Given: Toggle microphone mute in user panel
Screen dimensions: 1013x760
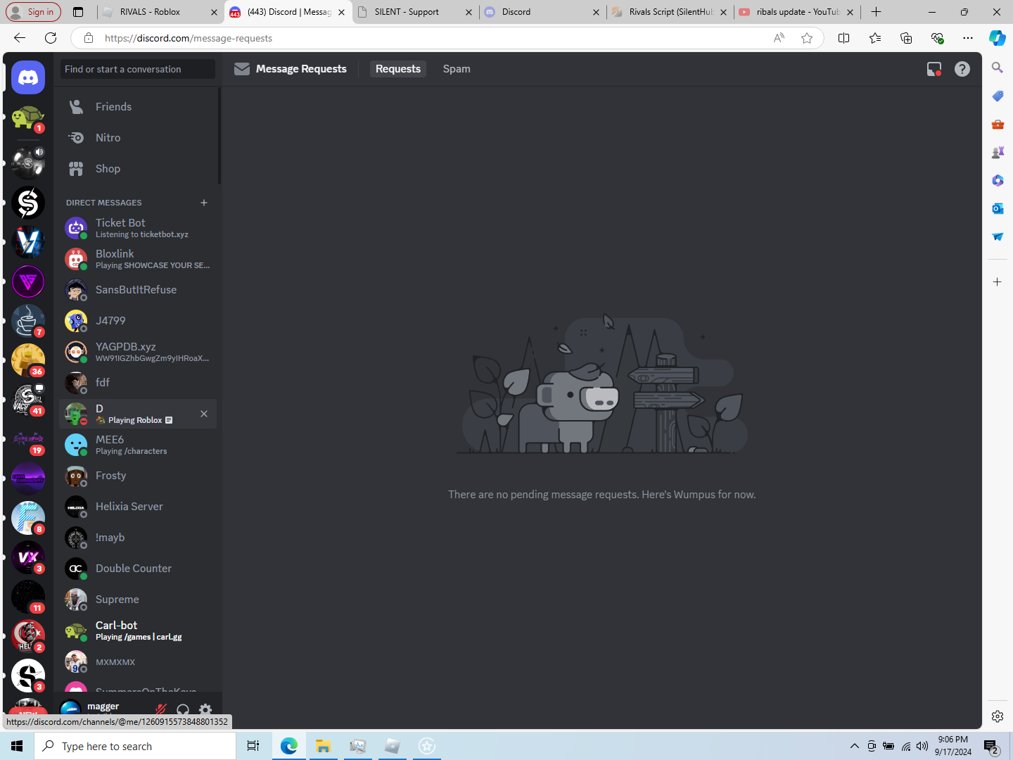Looking at the screenshot, I should [x=161, y=710].
